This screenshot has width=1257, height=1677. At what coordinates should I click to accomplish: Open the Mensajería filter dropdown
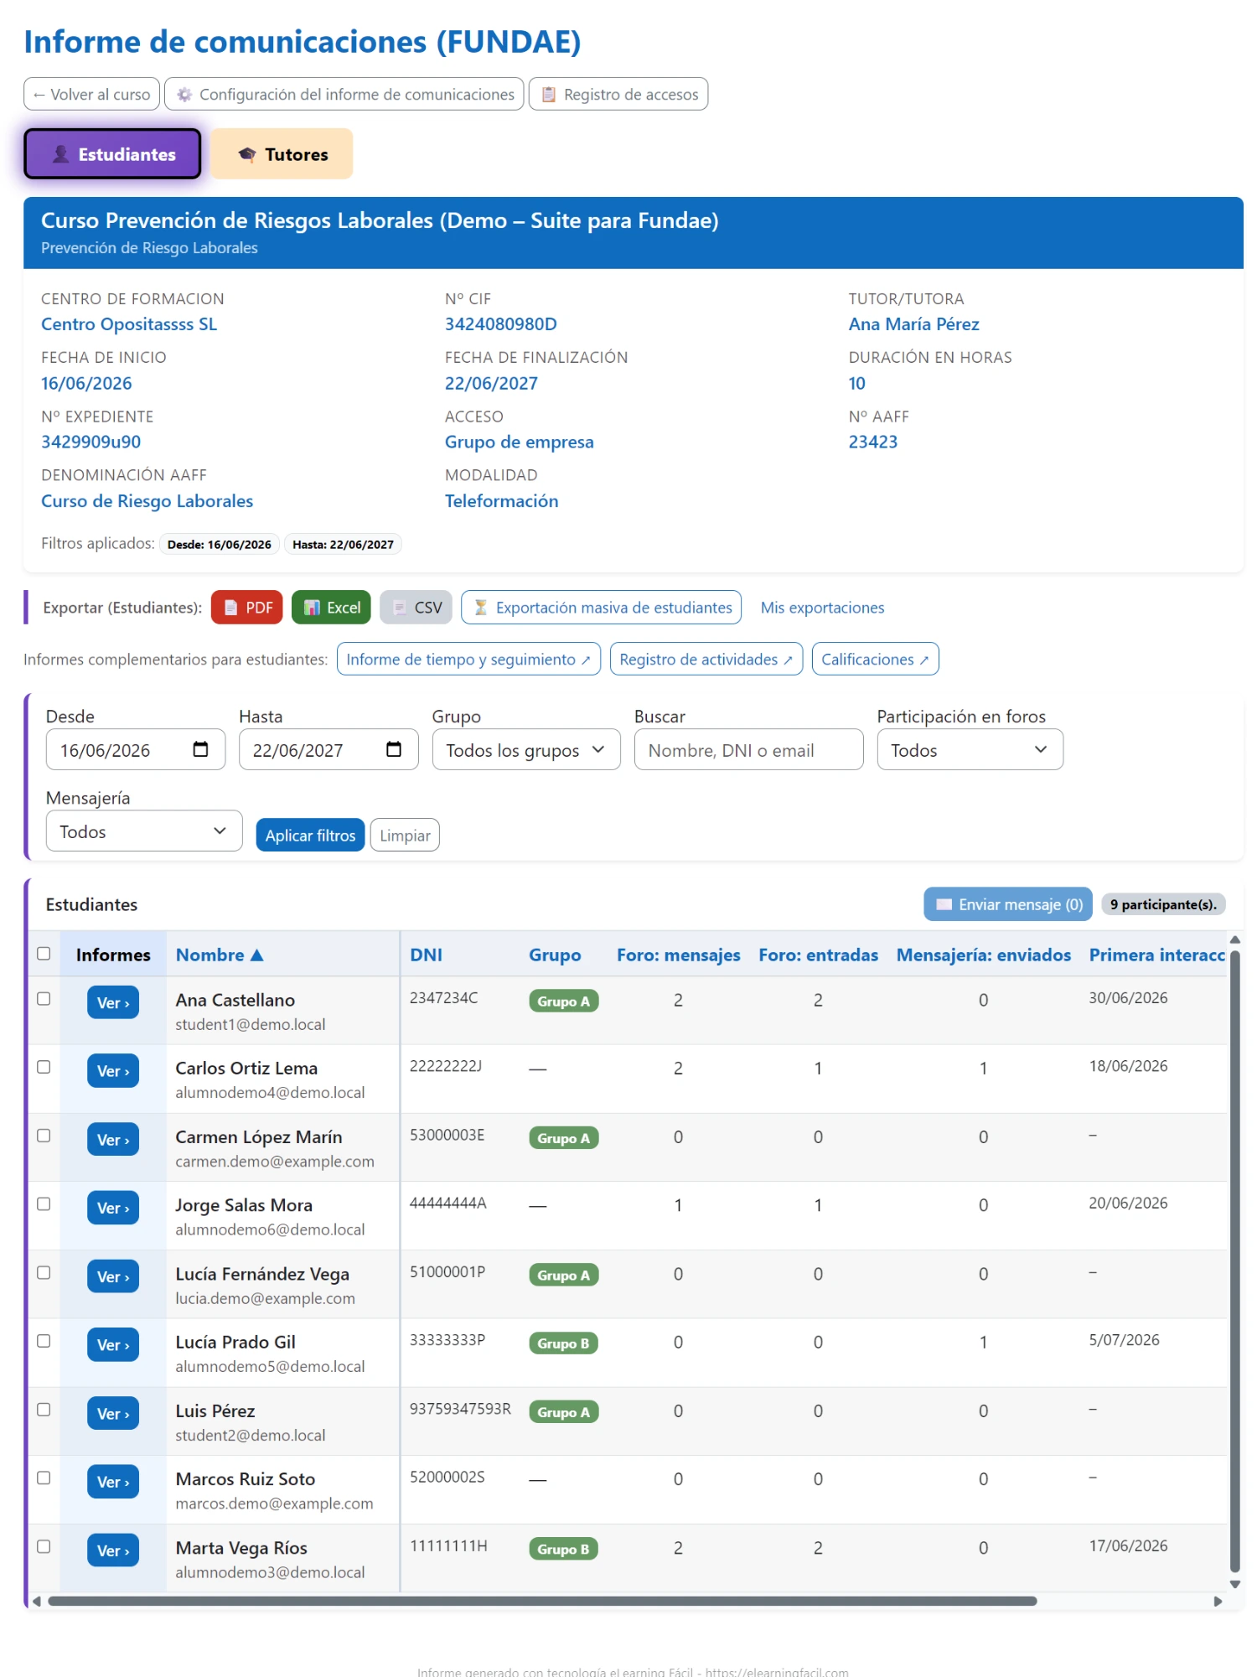tap(144, 831)
